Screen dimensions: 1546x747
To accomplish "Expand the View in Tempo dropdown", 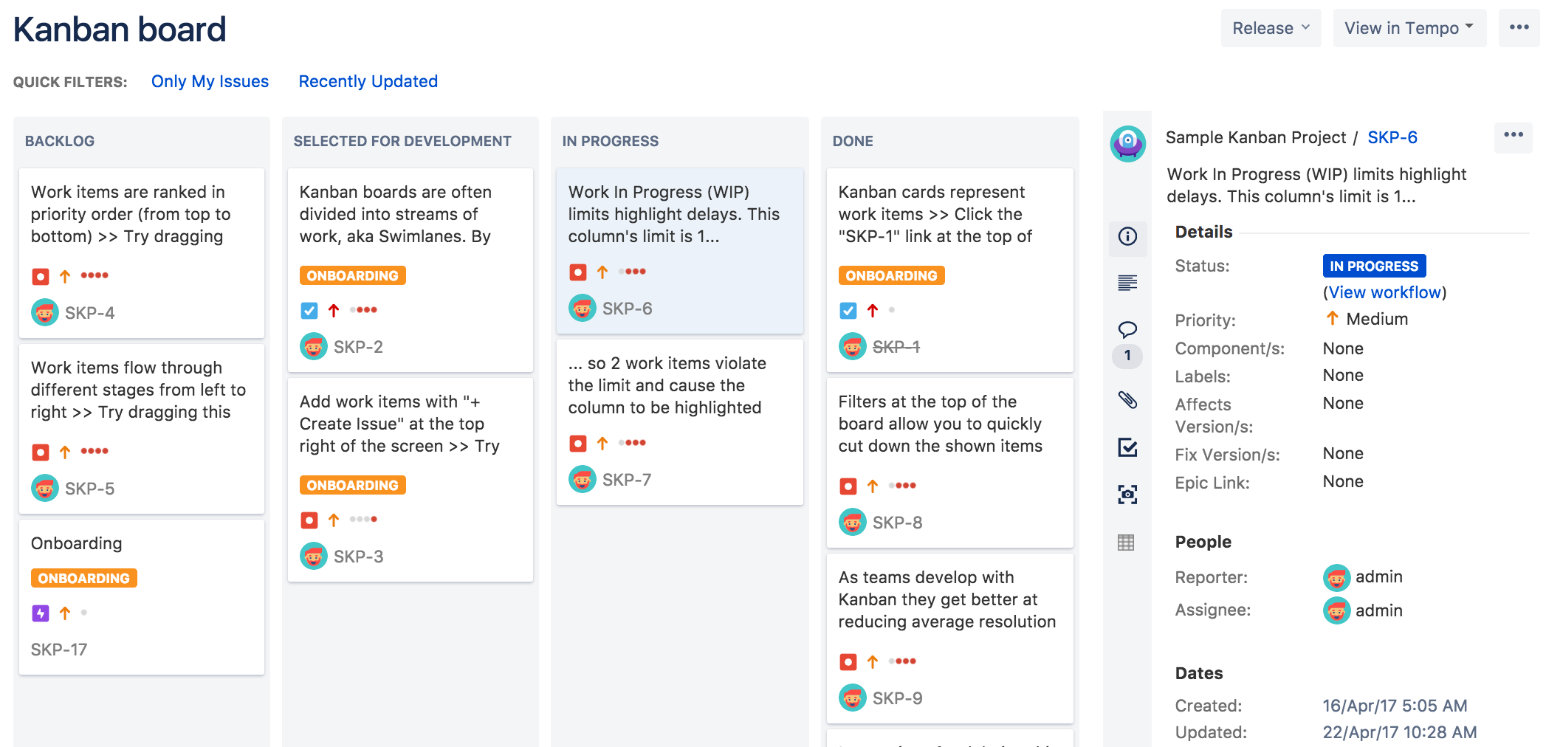I will coord(1408,27).
